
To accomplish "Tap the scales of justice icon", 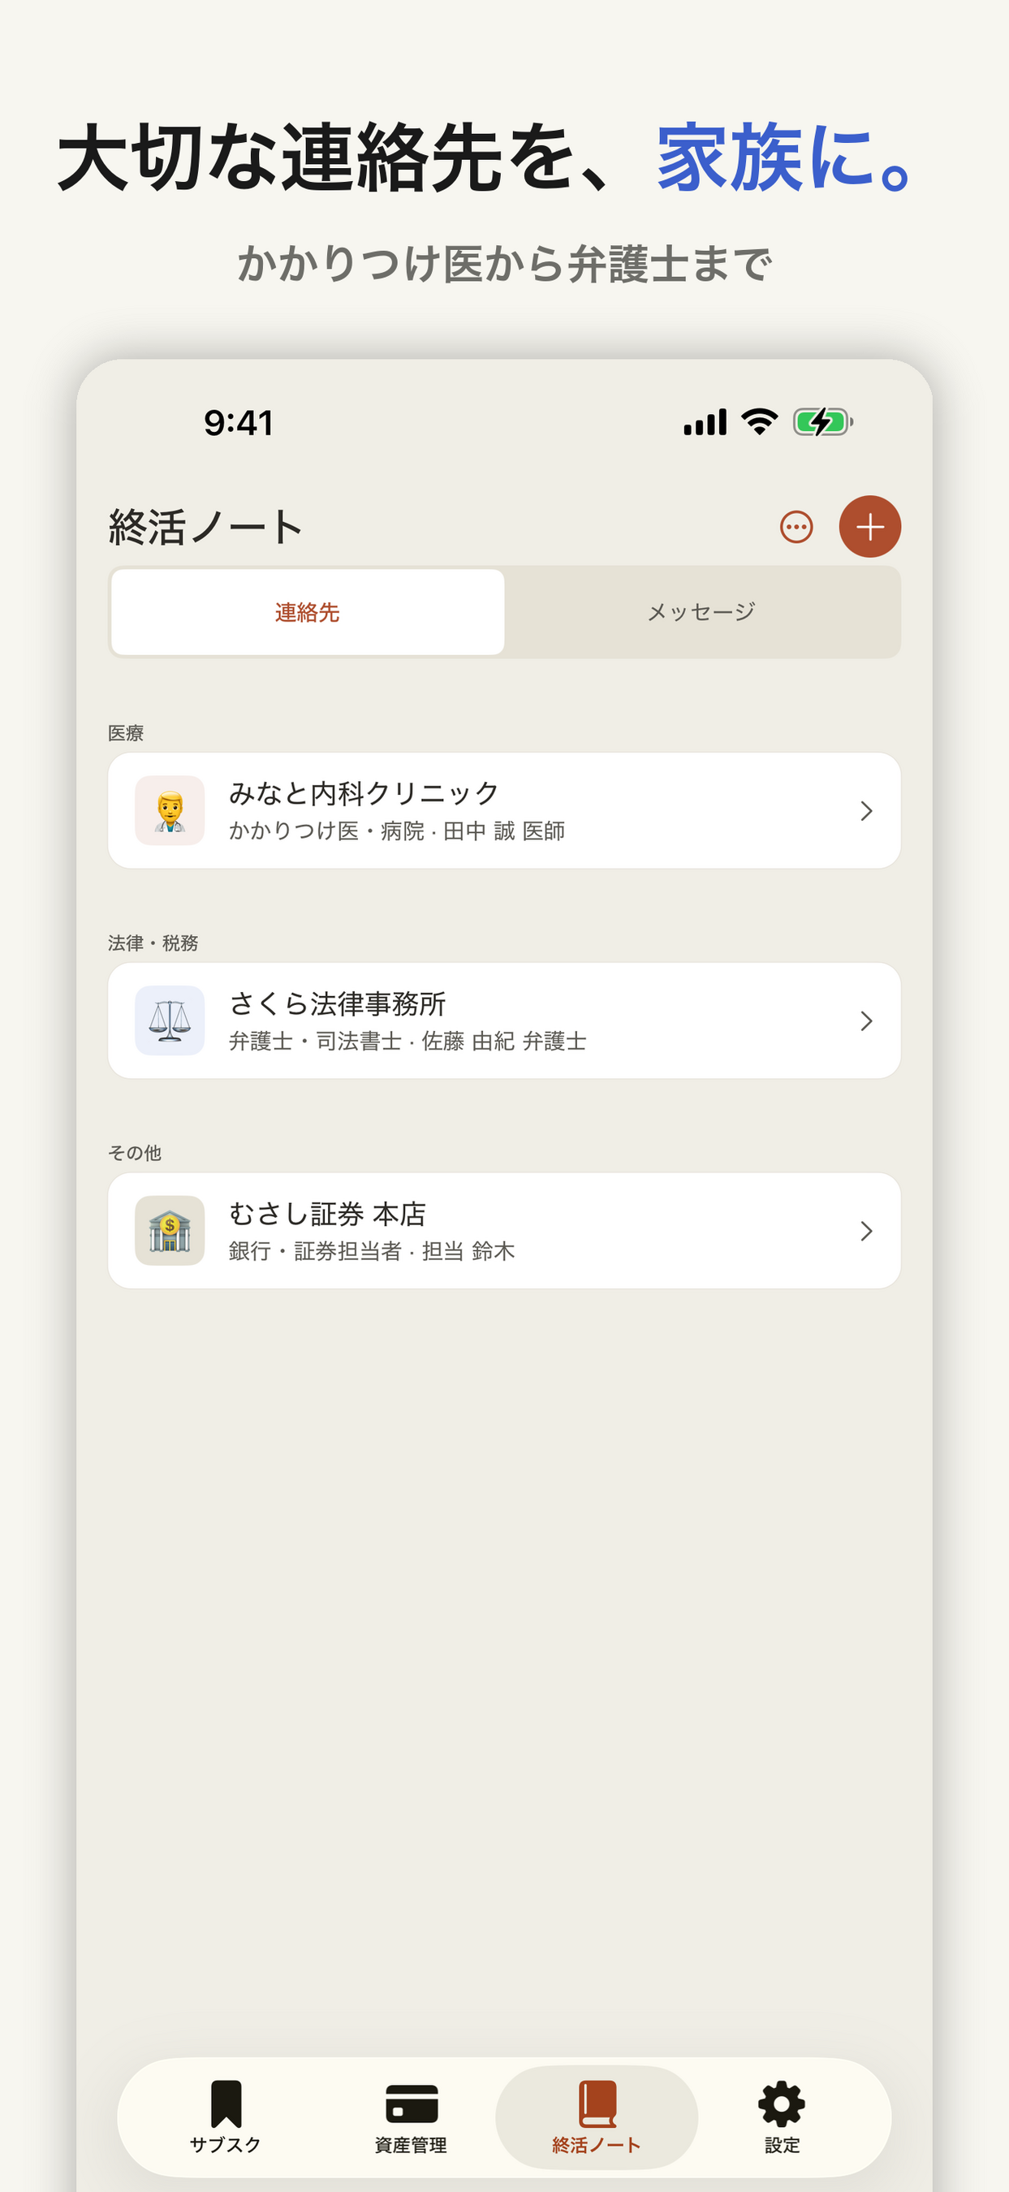I will pyautogui.click(x=170, y=1020).
